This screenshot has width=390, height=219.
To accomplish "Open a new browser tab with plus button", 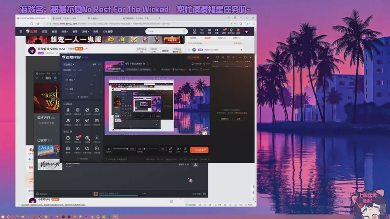I will [159, 18].
